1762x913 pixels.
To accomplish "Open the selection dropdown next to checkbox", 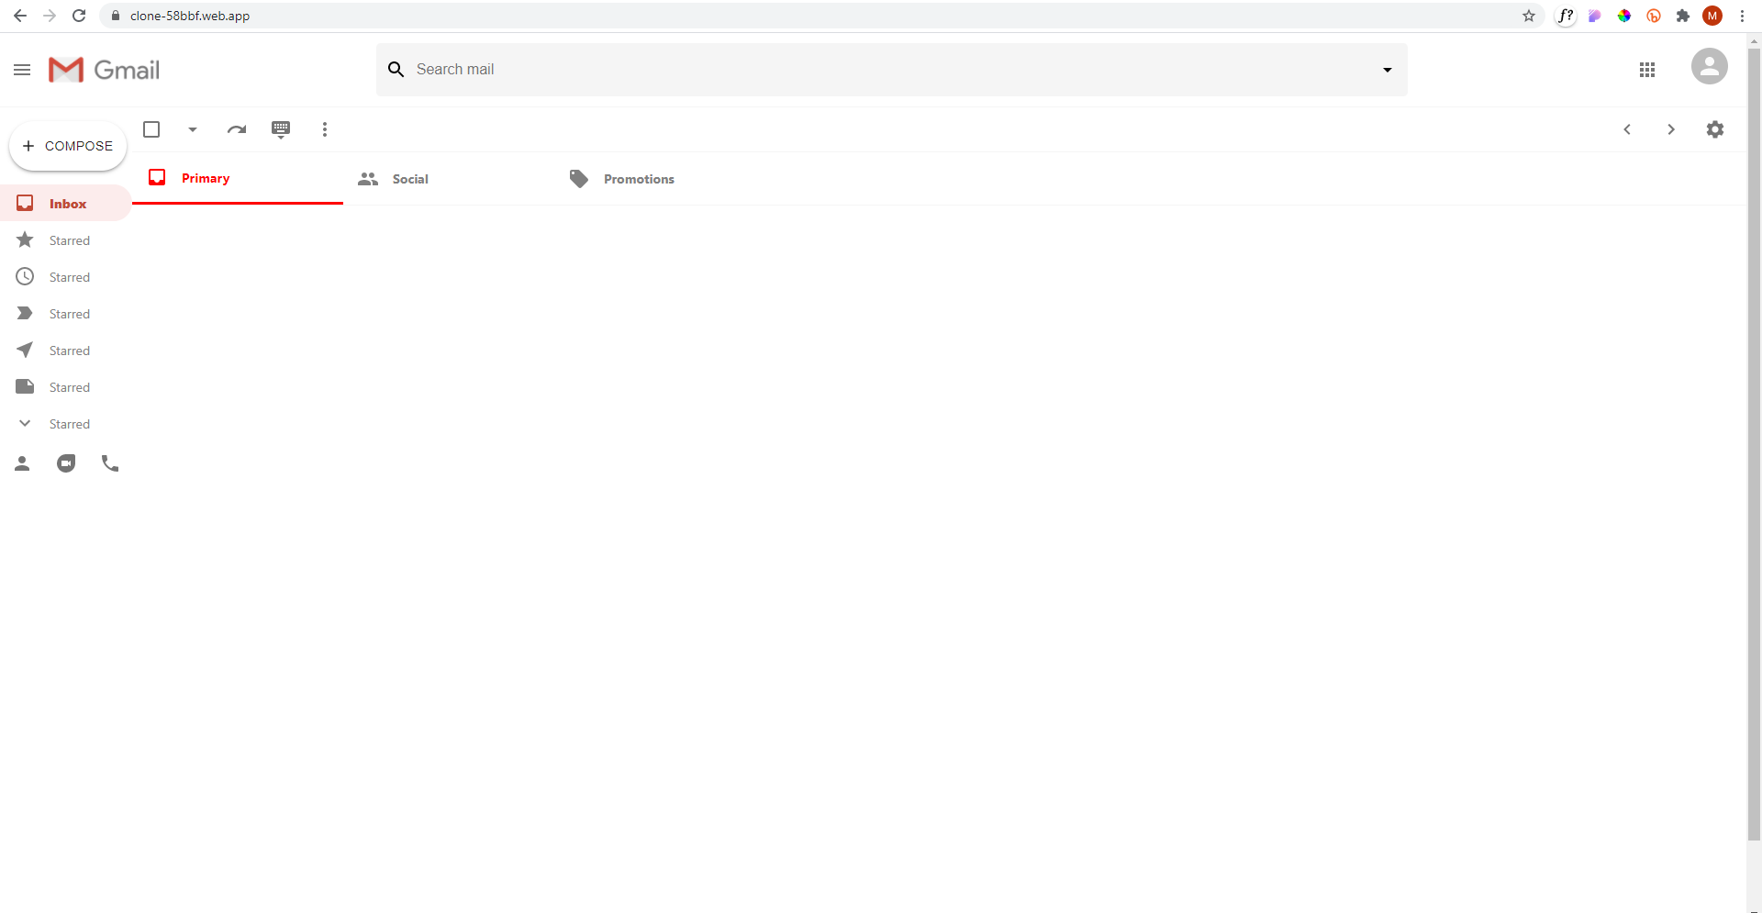I will 192,129.
